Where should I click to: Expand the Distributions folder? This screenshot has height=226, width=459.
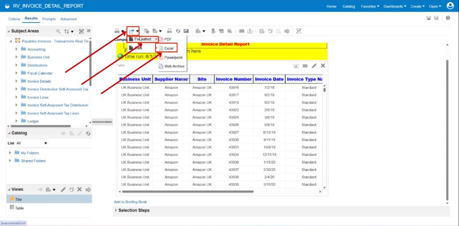[17, 65]
